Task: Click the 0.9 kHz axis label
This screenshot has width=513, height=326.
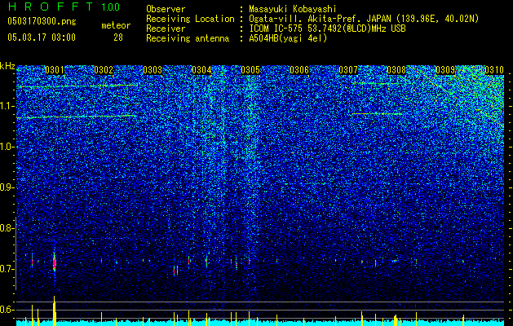Action: tap(7, 187)
